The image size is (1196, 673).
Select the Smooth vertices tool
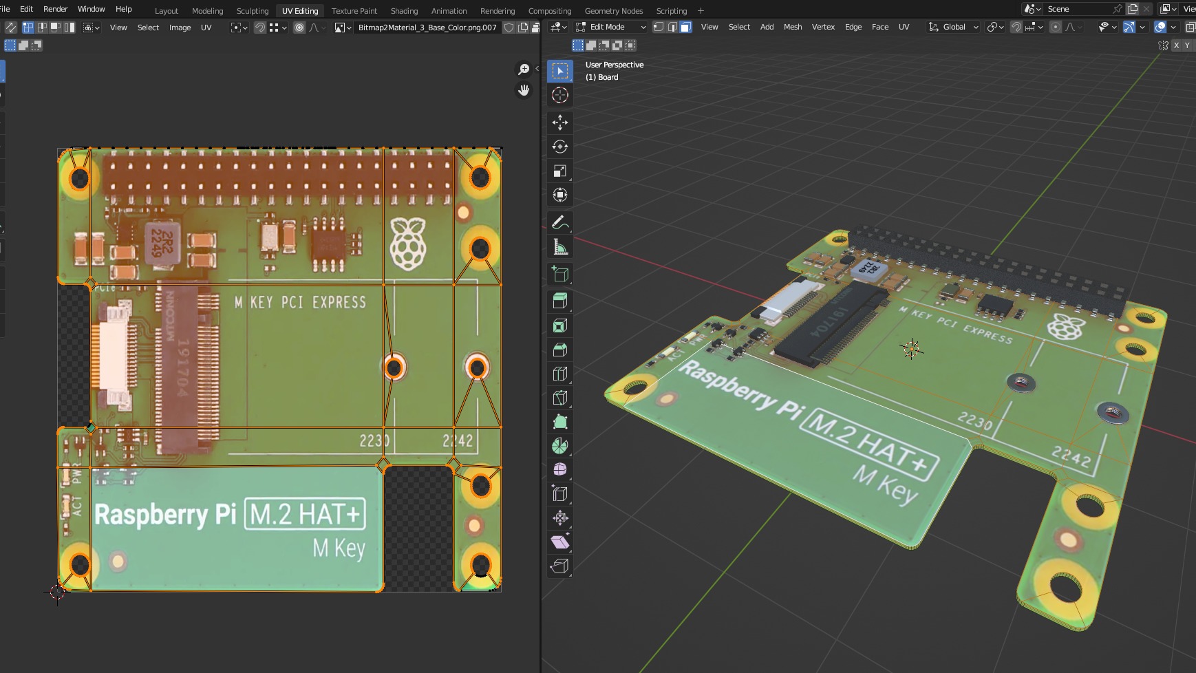click(x=560, y=469)
